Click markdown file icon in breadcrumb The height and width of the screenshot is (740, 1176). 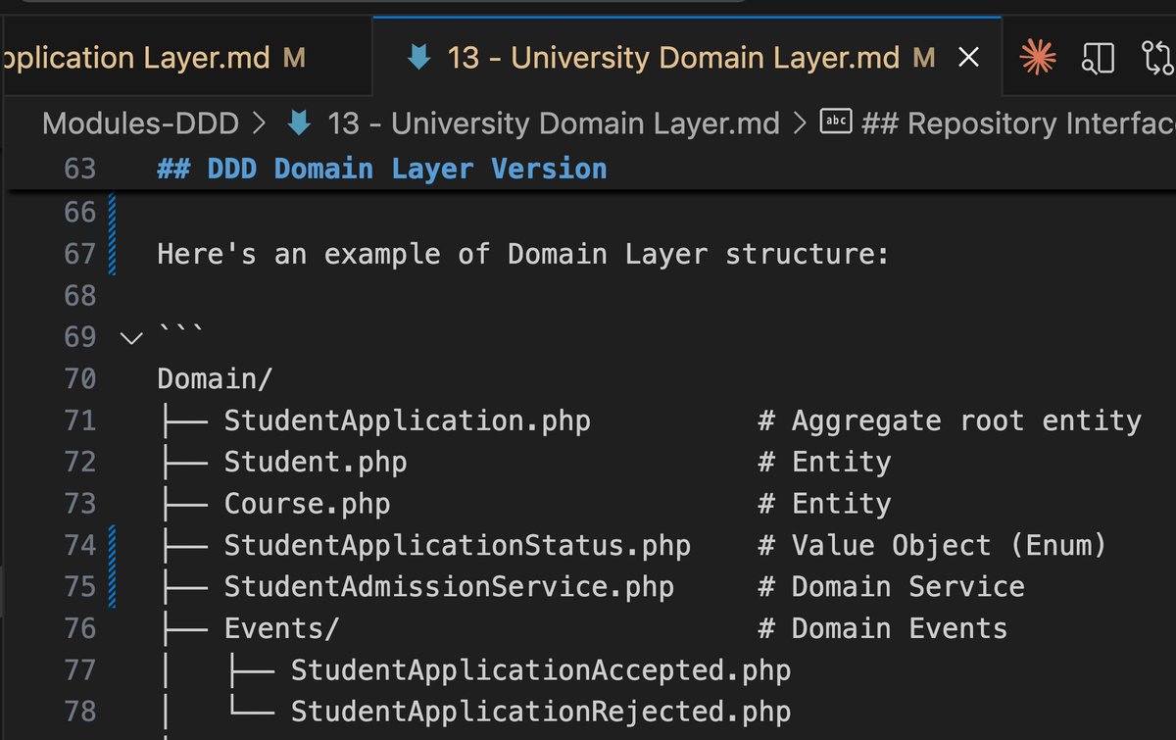[299, 123]
